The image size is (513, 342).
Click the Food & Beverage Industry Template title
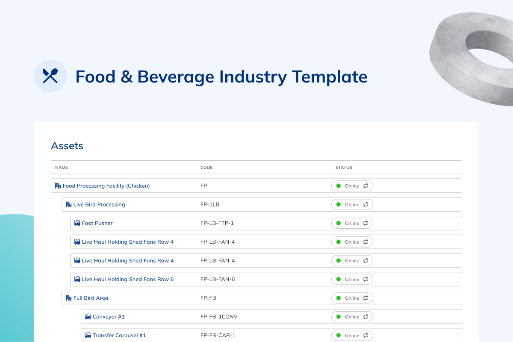(x=221, y=77)
